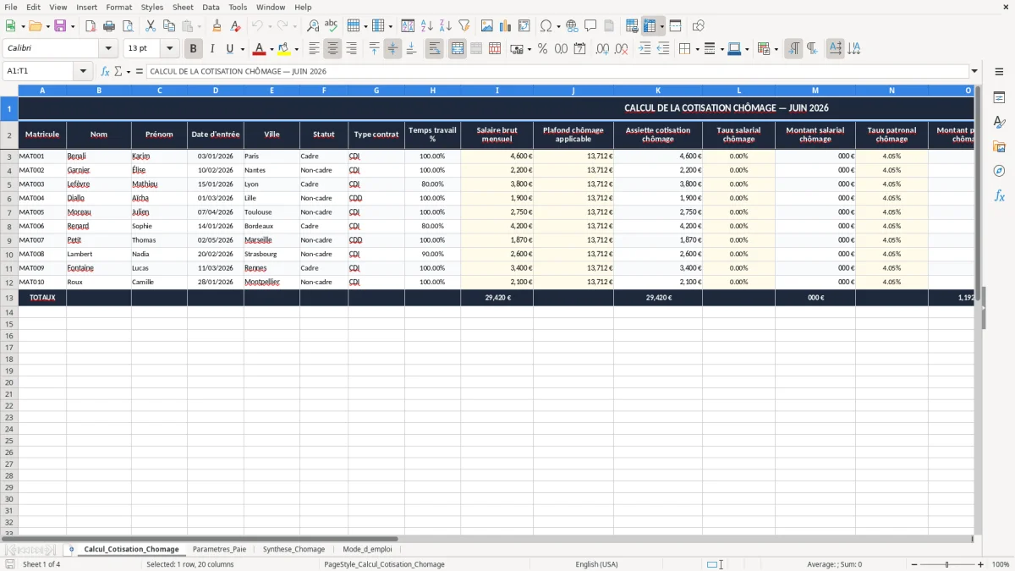Switch to Synthese_Chomage sheet tab

coord(294,549)
